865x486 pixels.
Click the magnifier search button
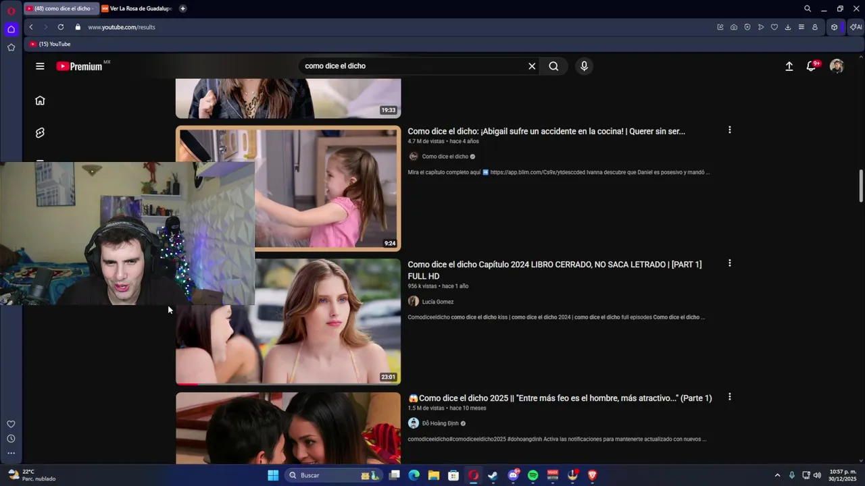[x=553, y=66]
